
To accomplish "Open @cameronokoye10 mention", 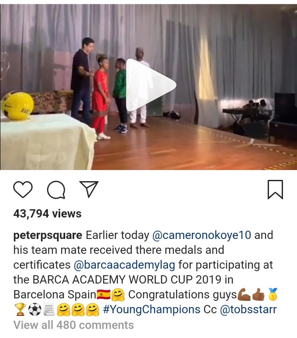I will click(x=202, y=235).
